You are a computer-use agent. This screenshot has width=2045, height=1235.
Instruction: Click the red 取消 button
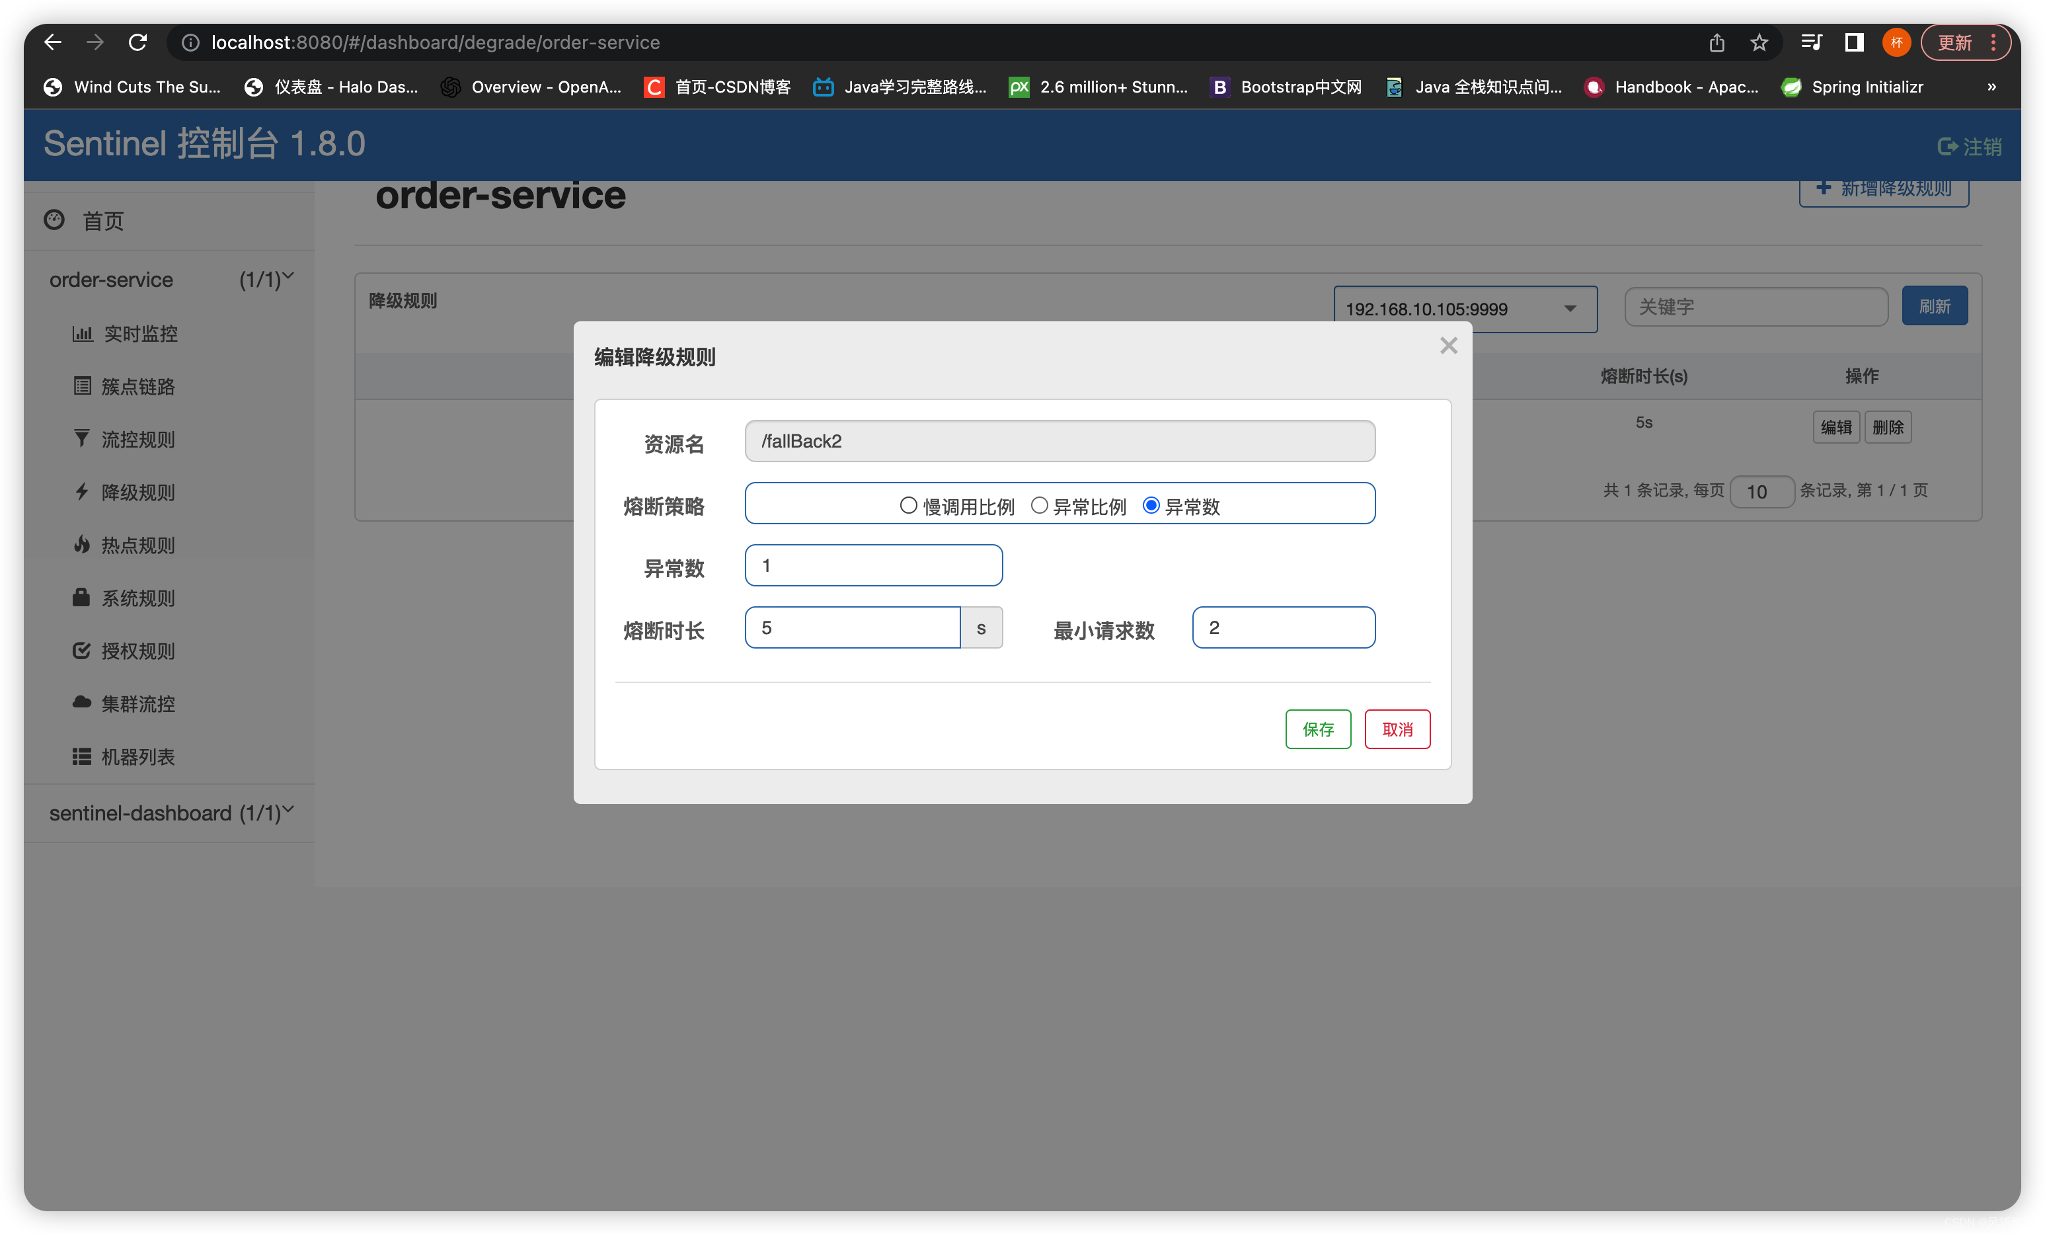pyautogui.click(x=1397, y=729)
